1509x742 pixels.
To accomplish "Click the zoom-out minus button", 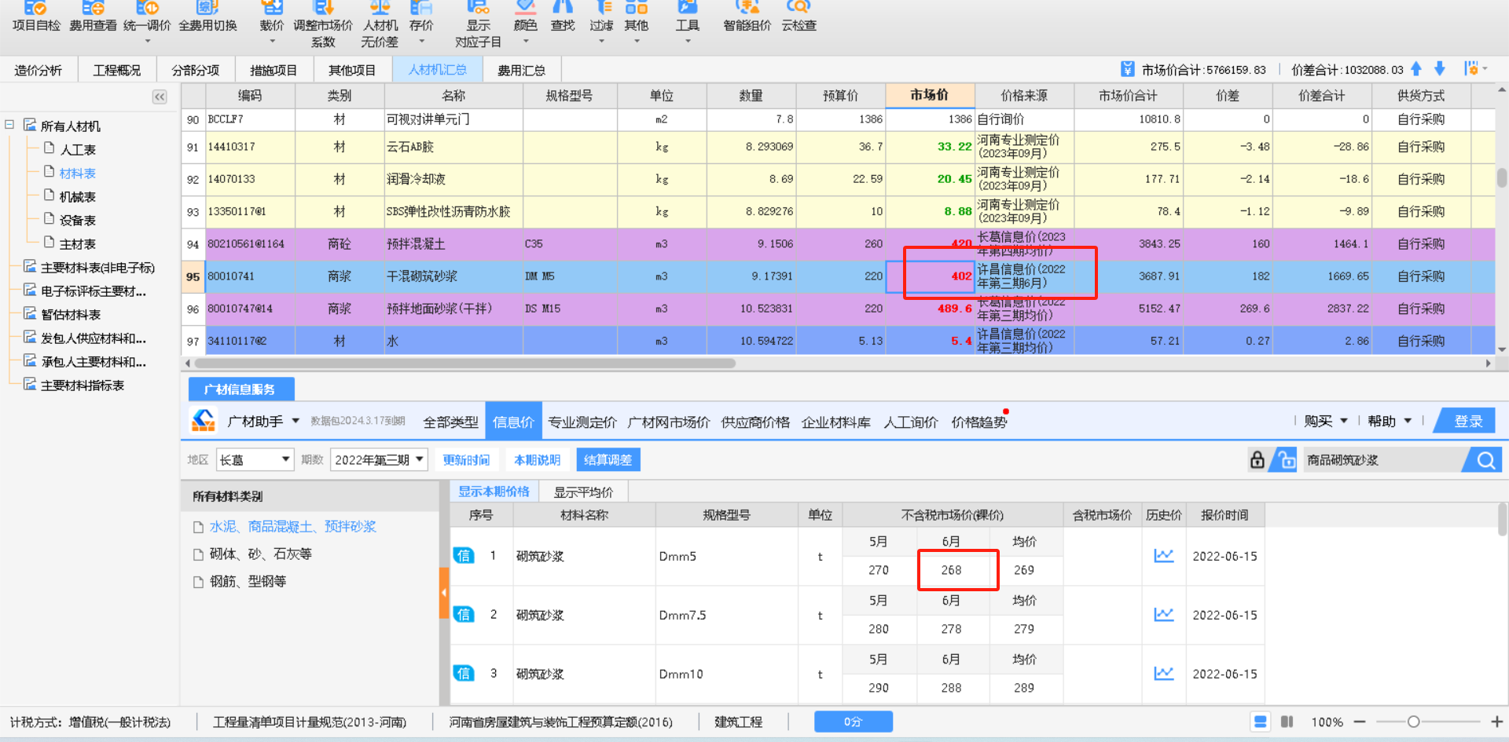I will [x=1360, y=722].
